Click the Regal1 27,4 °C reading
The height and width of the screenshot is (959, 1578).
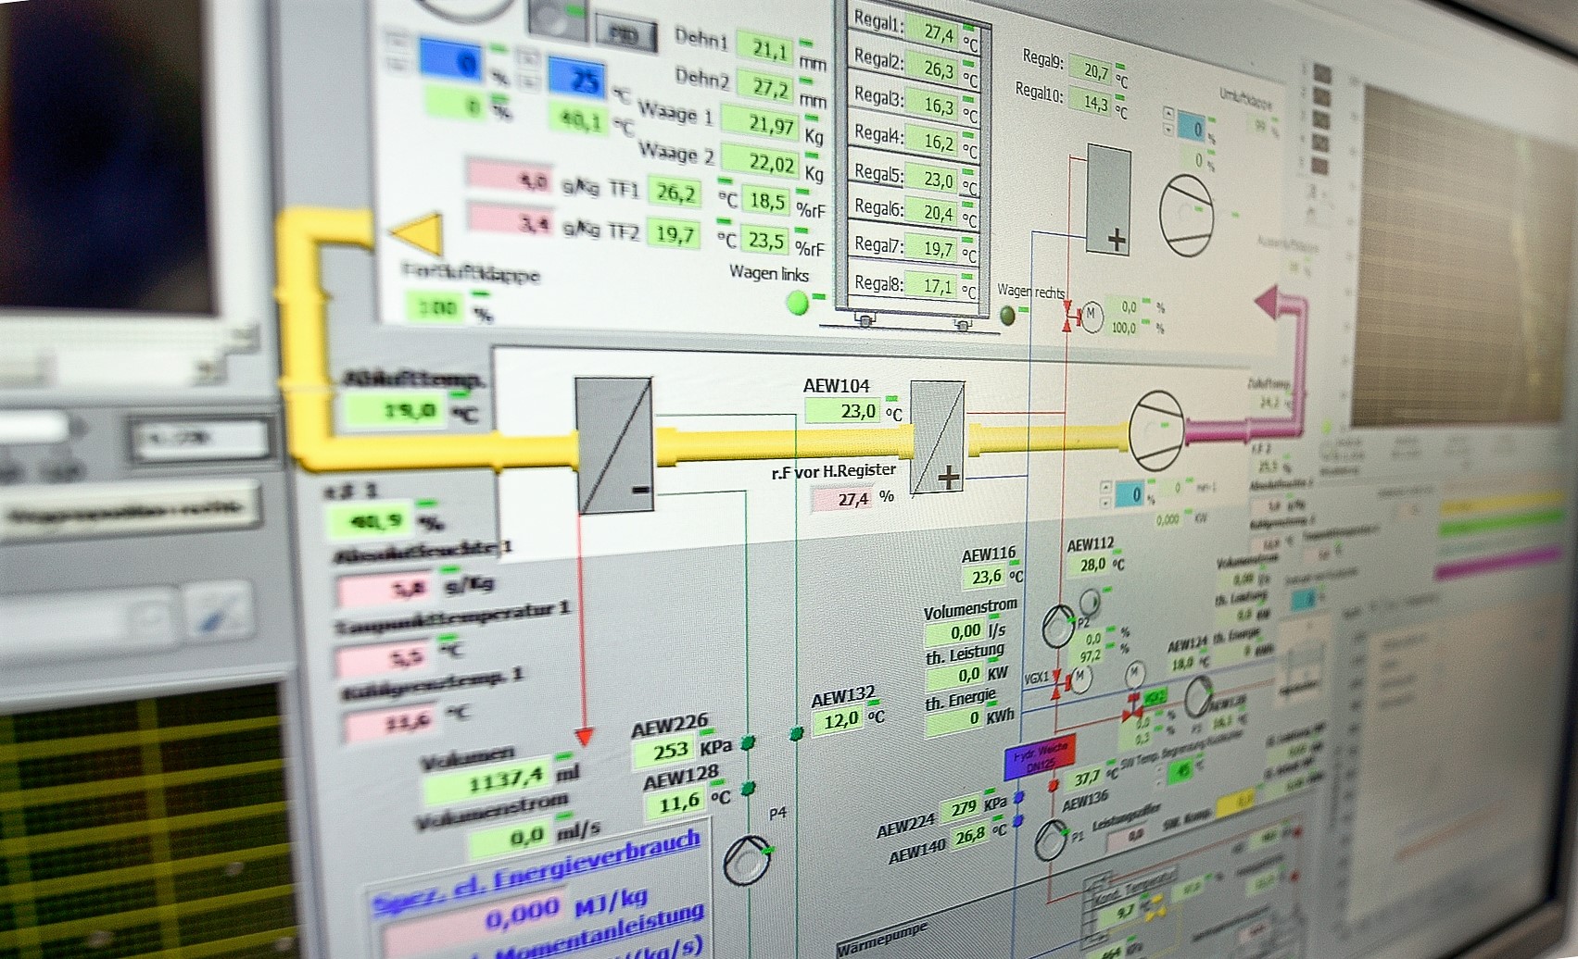pyautogui.click(x=932, y=31)
